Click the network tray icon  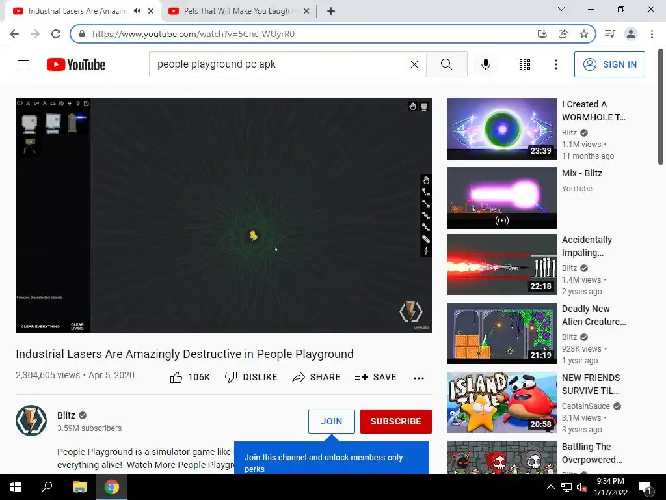click(566, 487)
